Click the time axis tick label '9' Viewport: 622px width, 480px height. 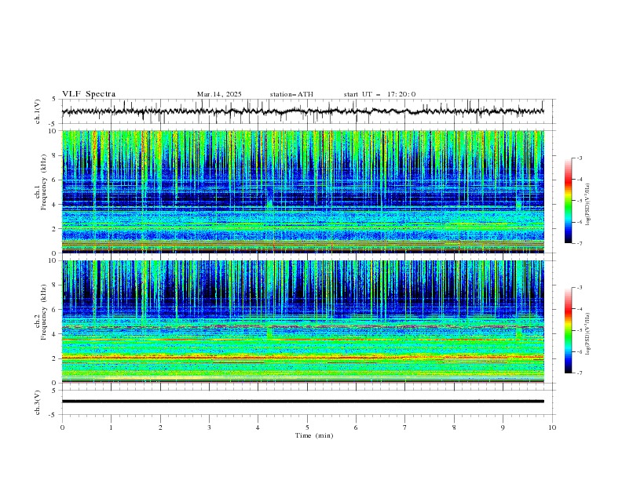(503, 427)
